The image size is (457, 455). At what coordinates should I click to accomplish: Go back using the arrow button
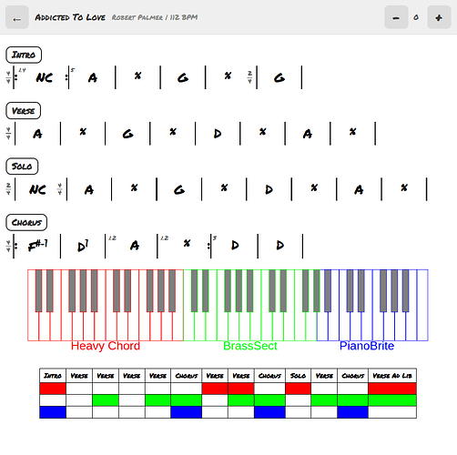click(17, 17)
